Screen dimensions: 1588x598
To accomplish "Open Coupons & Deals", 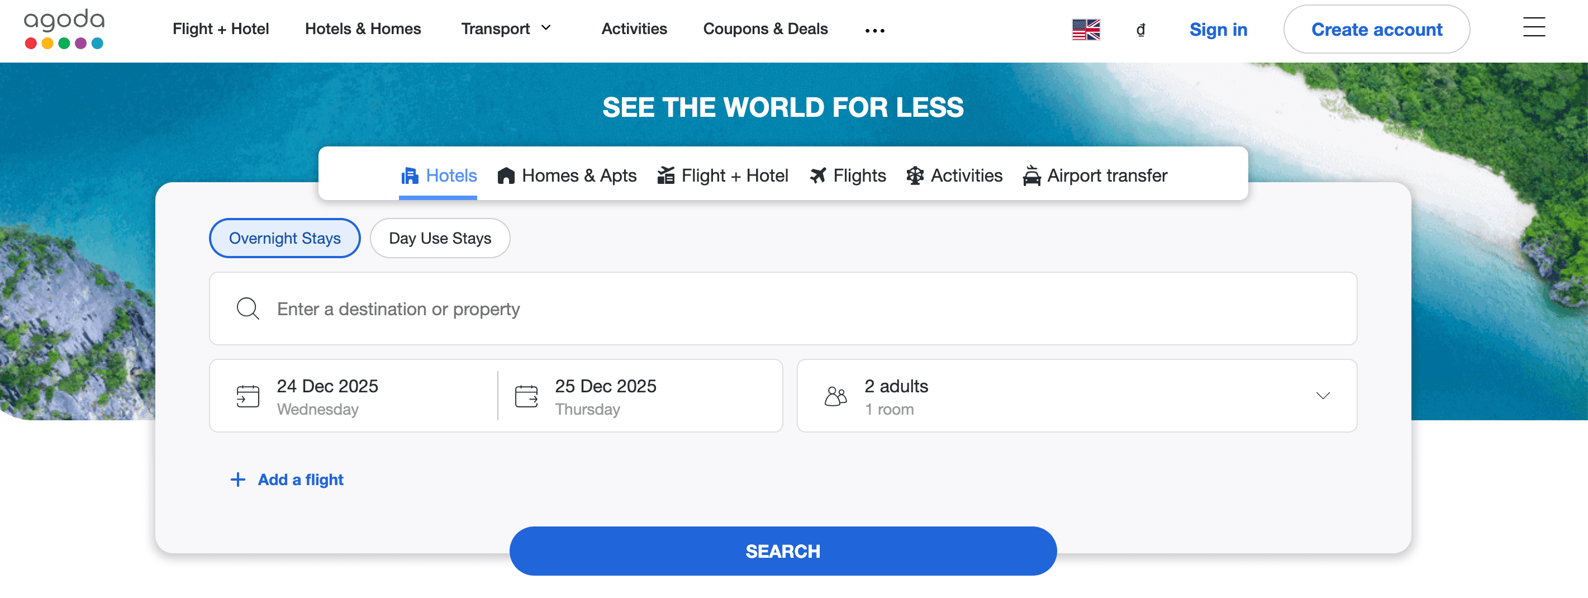I will coord(765,29).
